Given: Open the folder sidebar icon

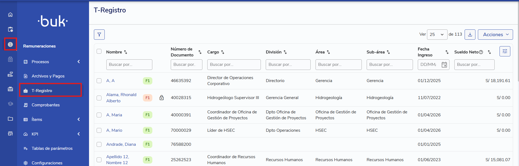Looking at the screenshot, I should point(10,118).
